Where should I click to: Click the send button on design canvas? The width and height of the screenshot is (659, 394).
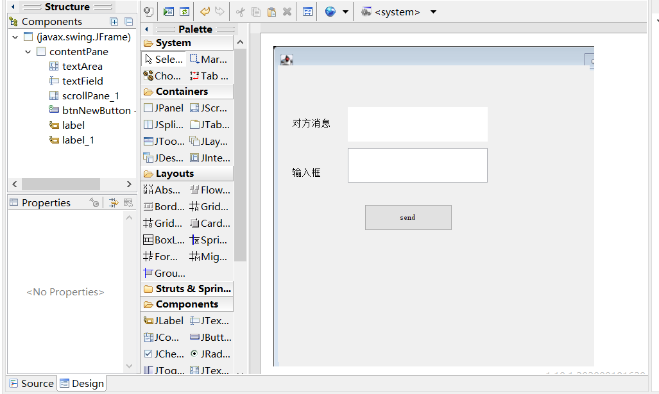pos(408,217)
